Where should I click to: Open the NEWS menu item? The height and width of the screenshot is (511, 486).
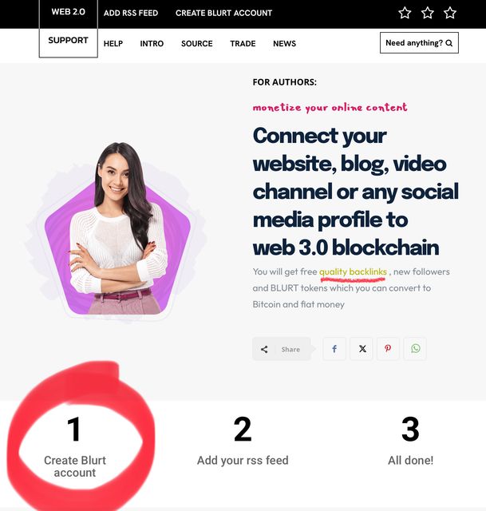coord(284,43)
